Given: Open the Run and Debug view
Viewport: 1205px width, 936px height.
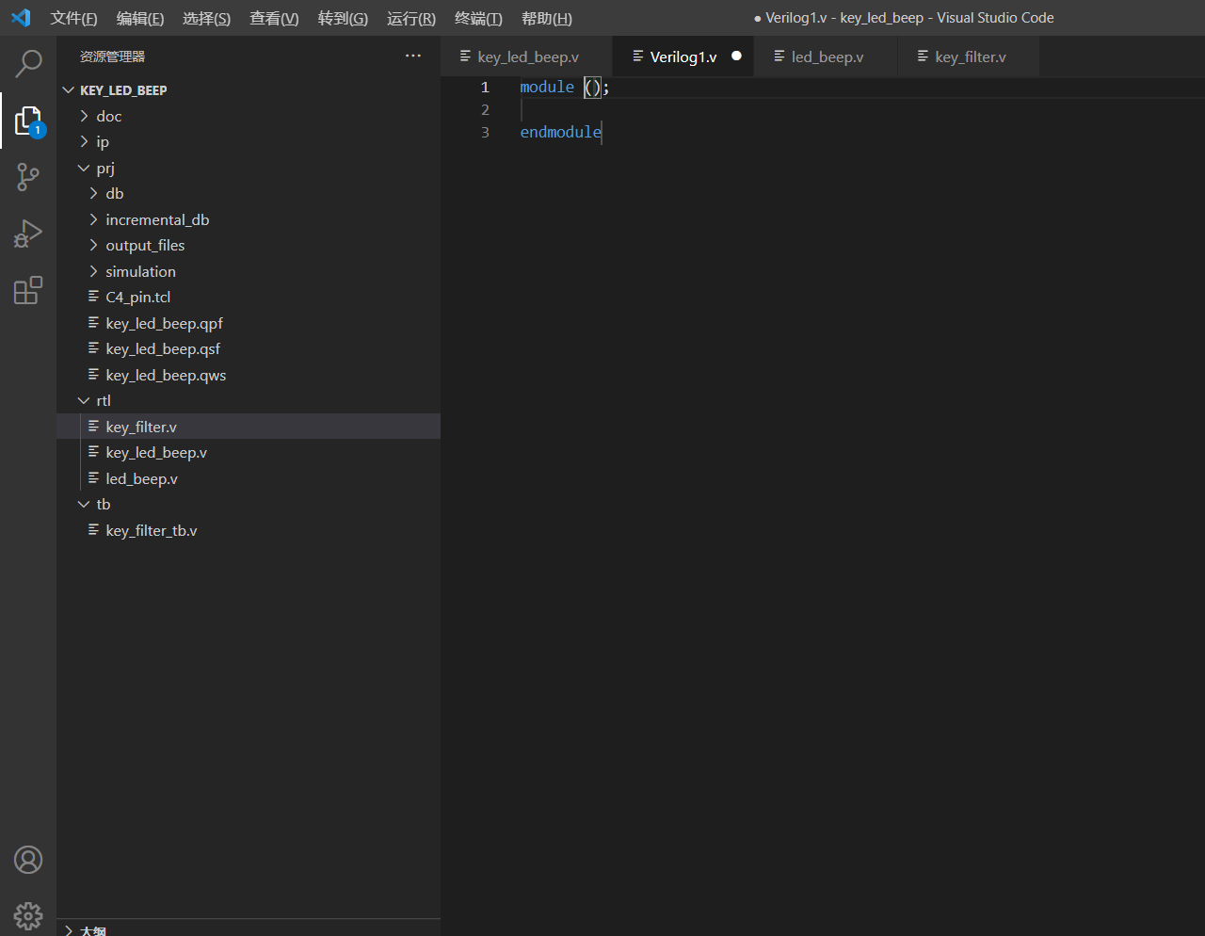Looking at the screenshot, I should tap(28, 234).
